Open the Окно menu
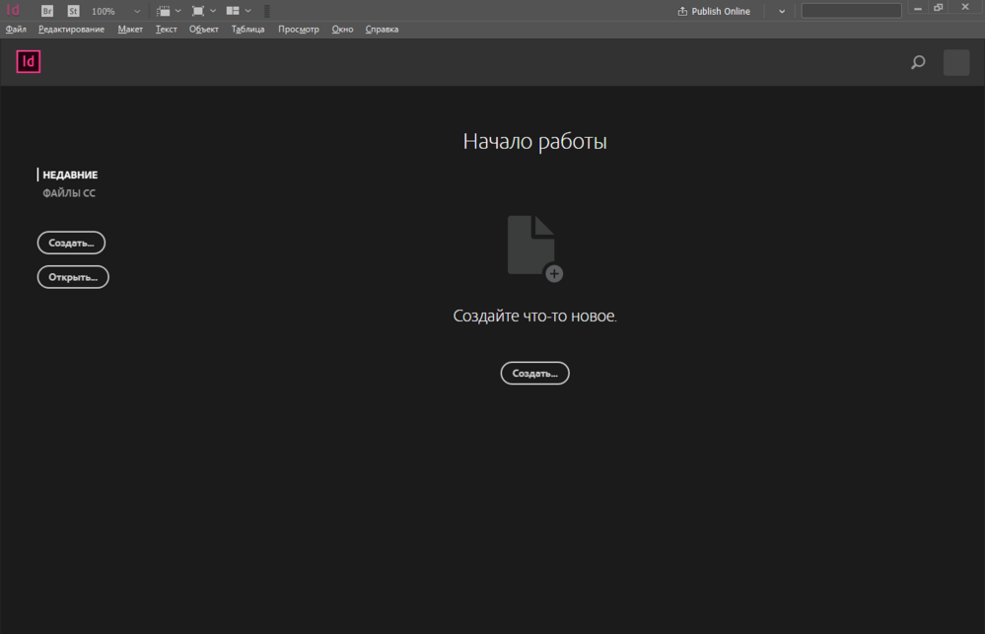 pos(342,30)
